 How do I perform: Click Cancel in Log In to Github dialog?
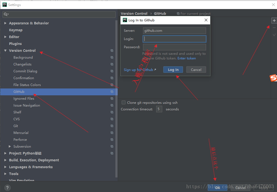click(196, 70)
